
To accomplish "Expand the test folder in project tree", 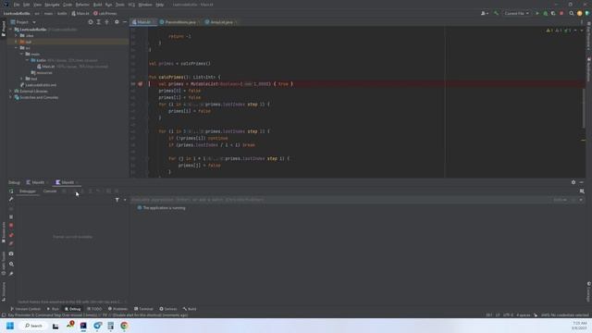I will tap(22, 79).
